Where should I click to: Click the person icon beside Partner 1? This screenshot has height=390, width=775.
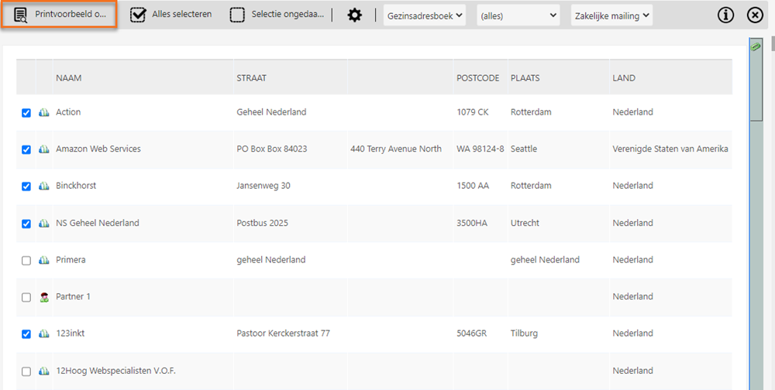(44, 296)
